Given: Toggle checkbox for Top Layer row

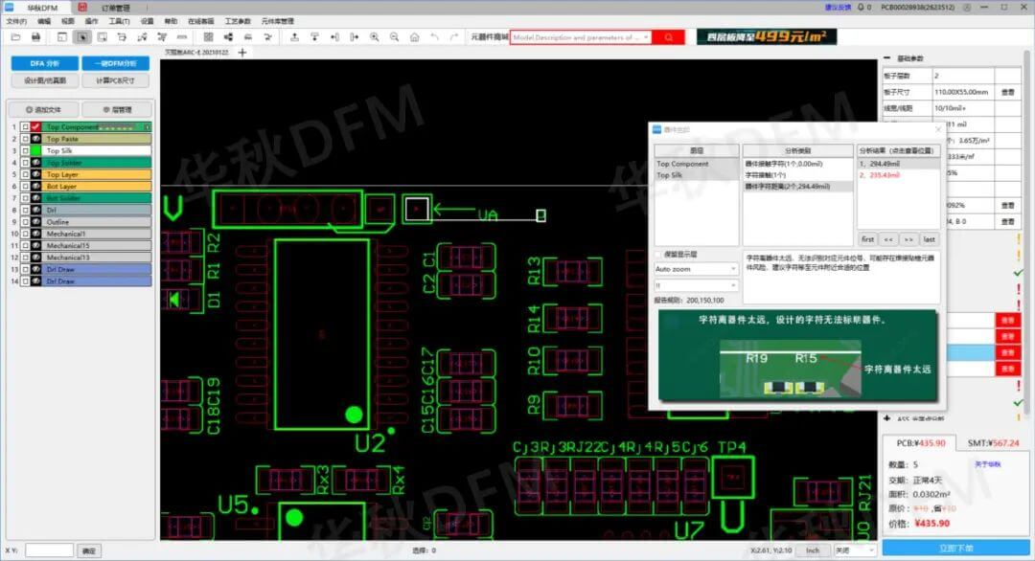Looking at the screenshot, I should (x=25, y=174).
